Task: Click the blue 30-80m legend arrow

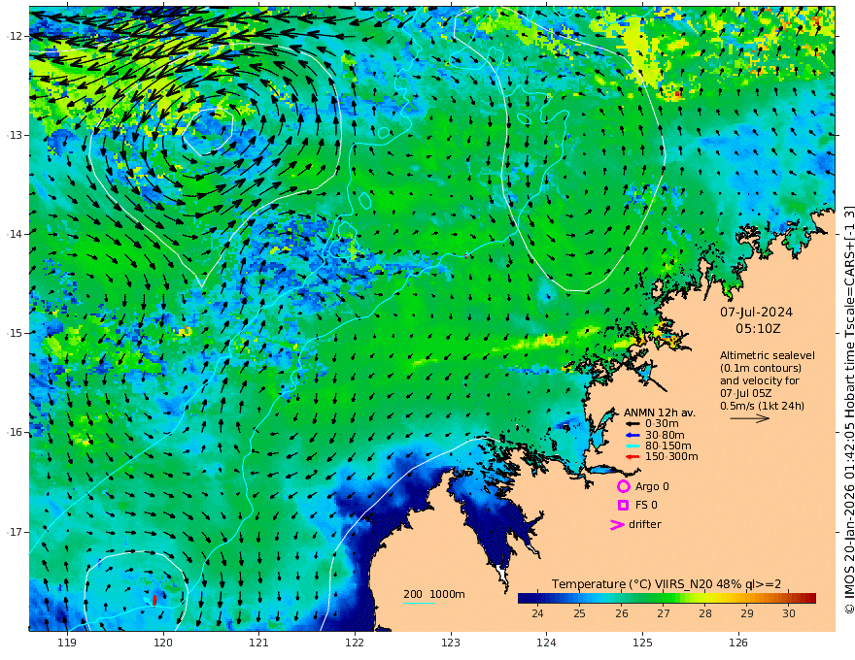Action: (x=633, y=435)
